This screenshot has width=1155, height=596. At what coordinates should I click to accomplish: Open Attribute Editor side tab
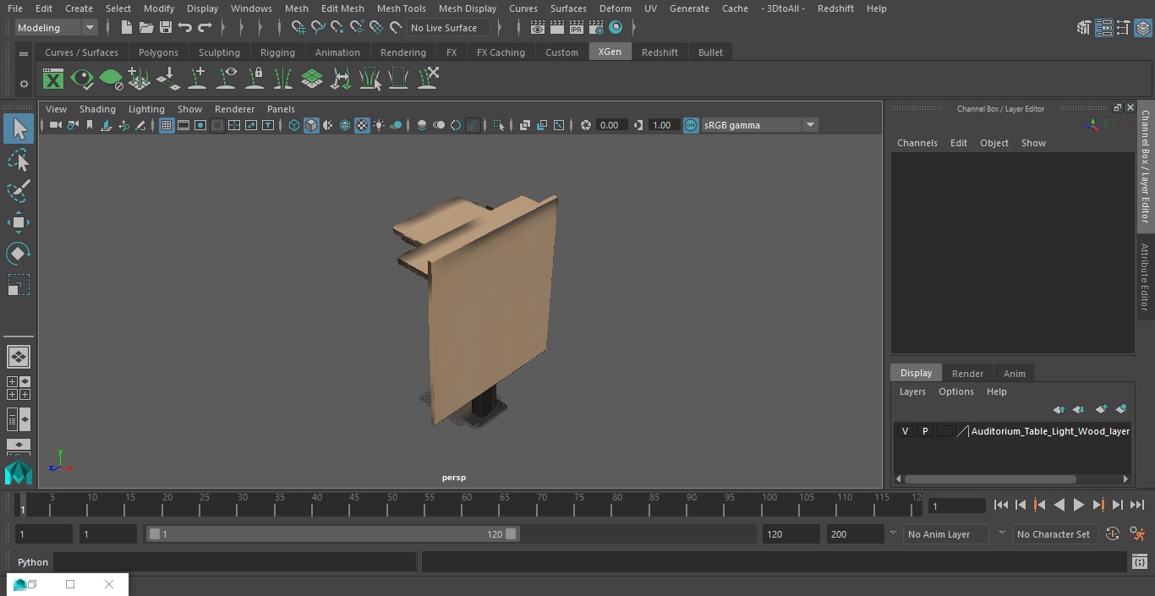pos(1145,276)
